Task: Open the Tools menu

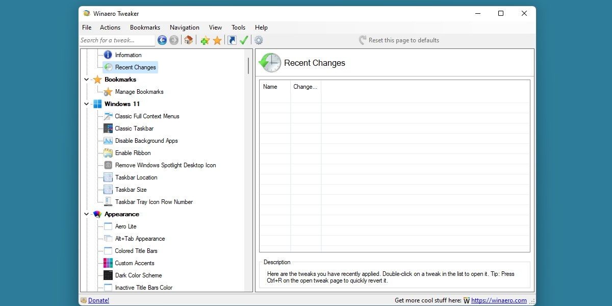Action: click(238, 28)
